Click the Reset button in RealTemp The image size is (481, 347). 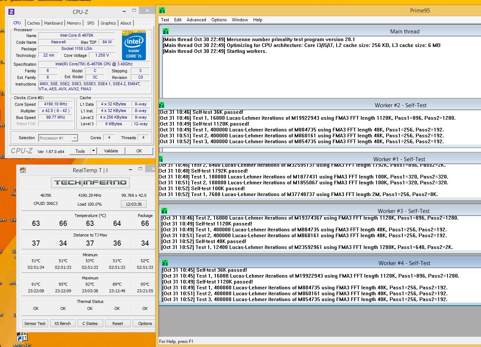[118, 323]
